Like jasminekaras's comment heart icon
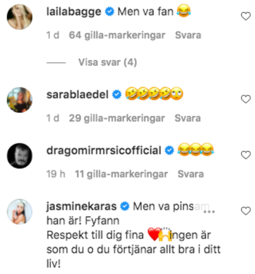The image size is (255, 274). tap(246, 210)
